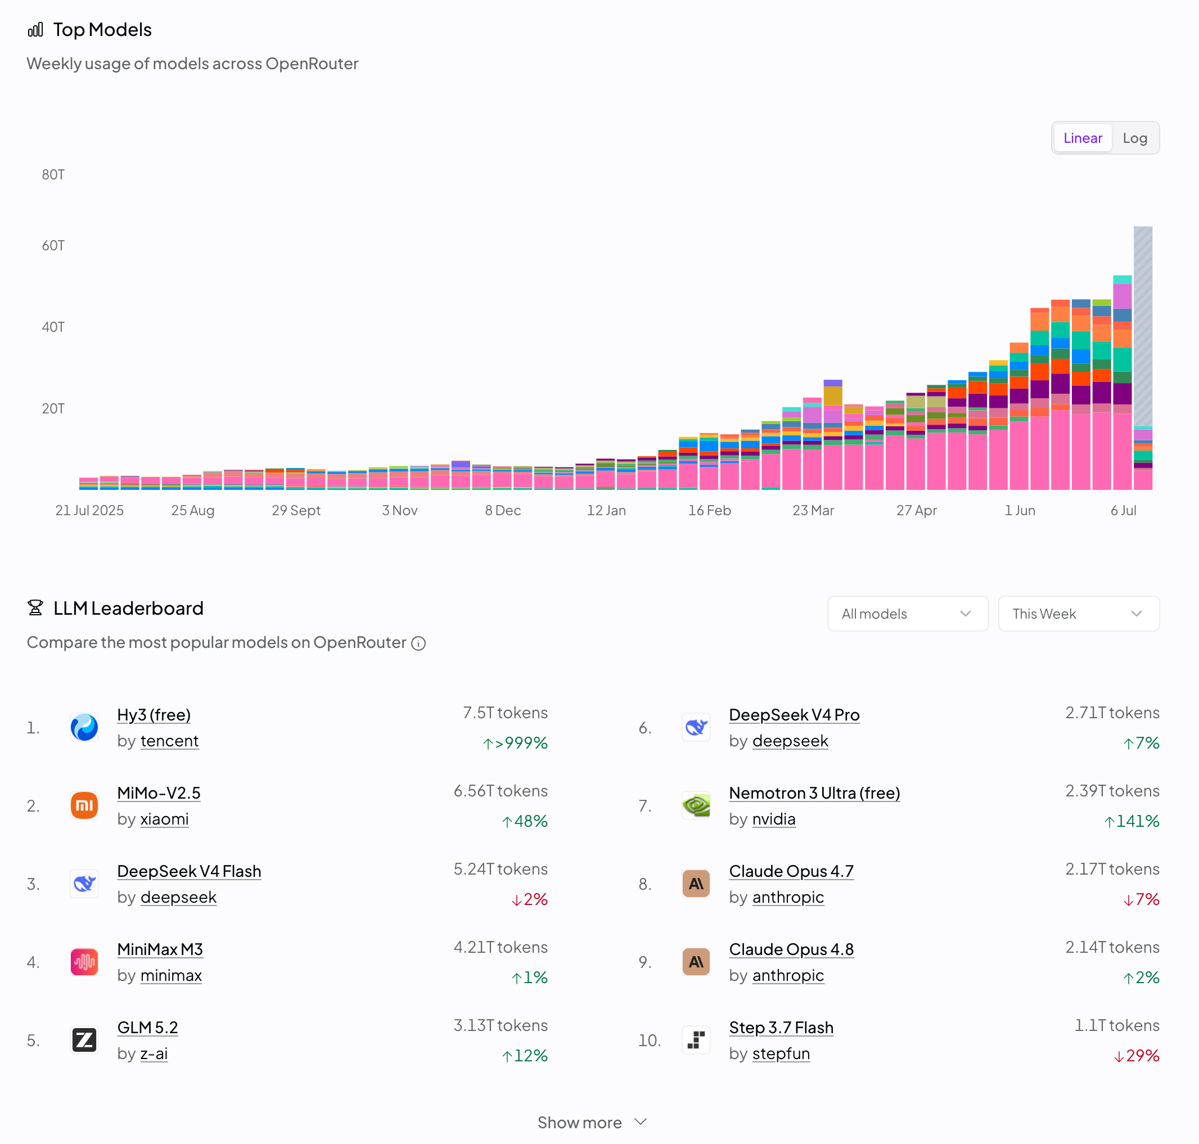
Task: Click the Xiaomi logo beside MiMo-V2.5
Action: (x=84, y=805)
